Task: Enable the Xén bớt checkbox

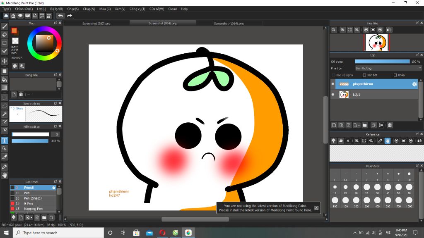Action: pyautogui.click(x=364, y=75)
